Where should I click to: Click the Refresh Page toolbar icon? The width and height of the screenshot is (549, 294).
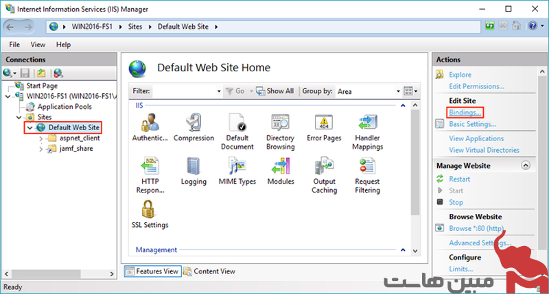click(x=489, y=26)
